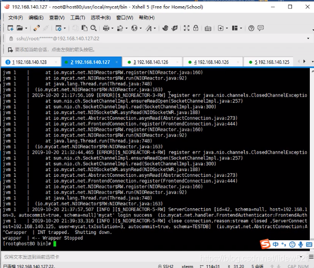
Task: Switch to tab 4 192.168.140.126
Action: click(x=213, y=62)
